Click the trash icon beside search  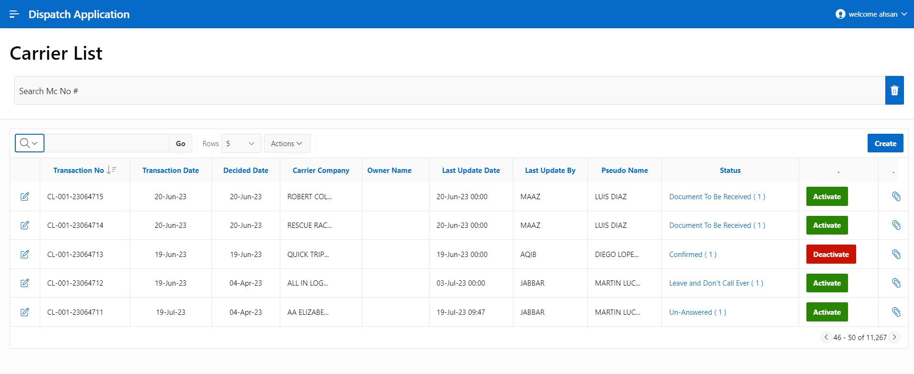tap(894, 90)
